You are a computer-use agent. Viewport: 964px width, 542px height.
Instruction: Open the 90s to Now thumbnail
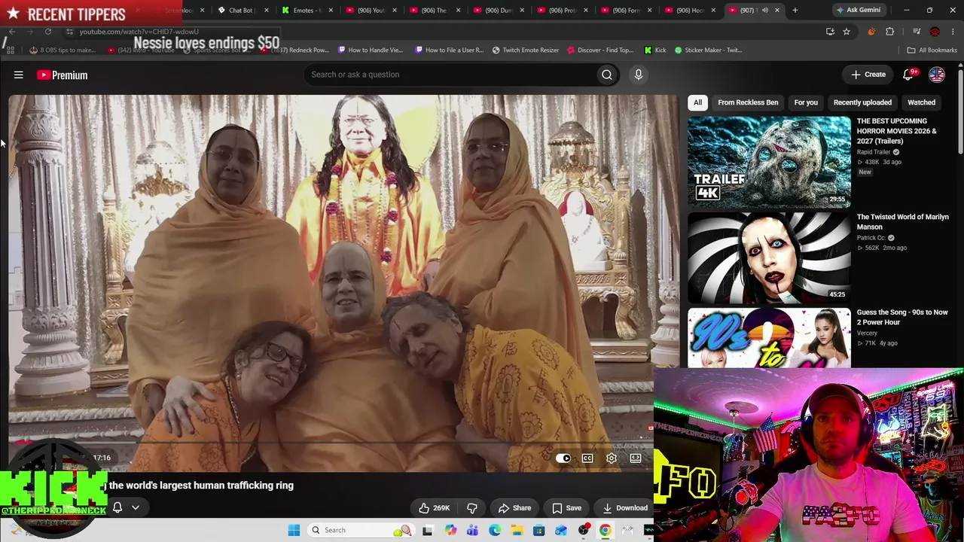tap(769, 338)
